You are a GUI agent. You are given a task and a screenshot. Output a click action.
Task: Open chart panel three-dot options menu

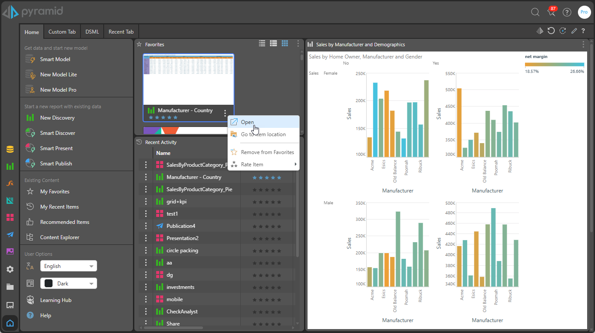coord(583,44)
